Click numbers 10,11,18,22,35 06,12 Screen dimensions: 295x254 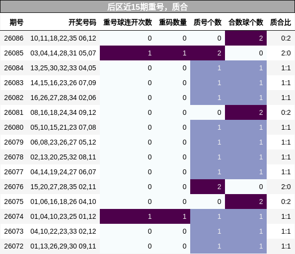(x=63, y=38)
